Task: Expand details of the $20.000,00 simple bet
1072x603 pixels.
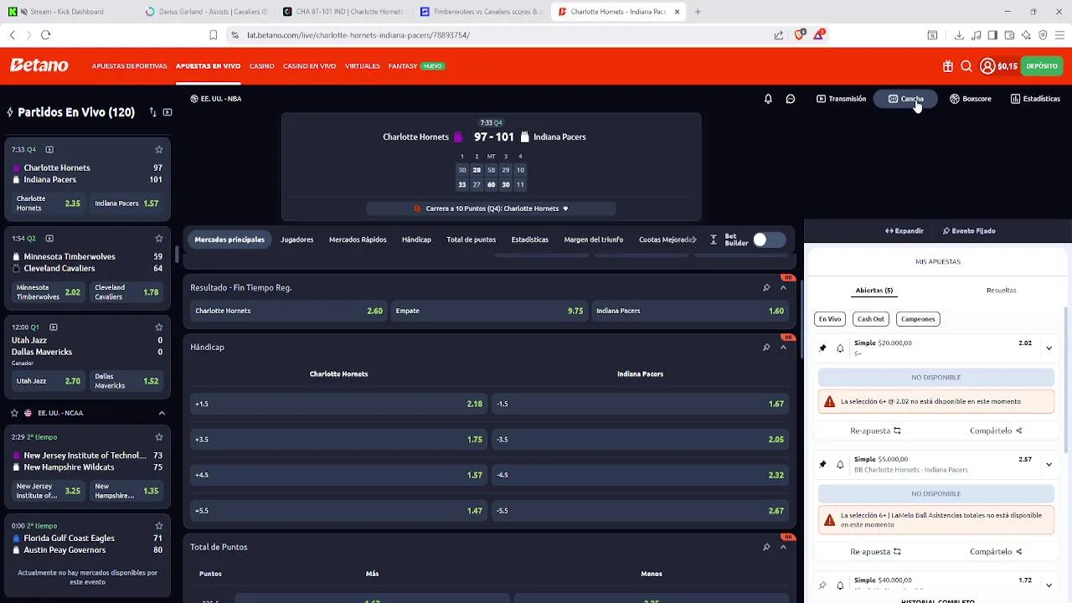Action: click(1049, 348)
